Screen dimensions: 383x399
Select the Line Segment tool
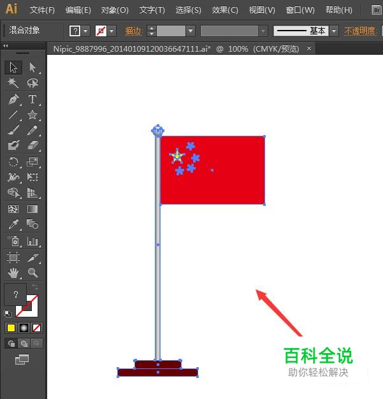[x=13, y=115]
